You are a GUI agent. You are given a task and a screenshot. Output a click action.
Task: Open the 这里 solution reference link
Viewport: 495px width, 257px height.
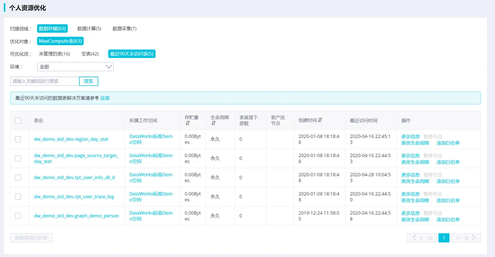click(105, 98)
